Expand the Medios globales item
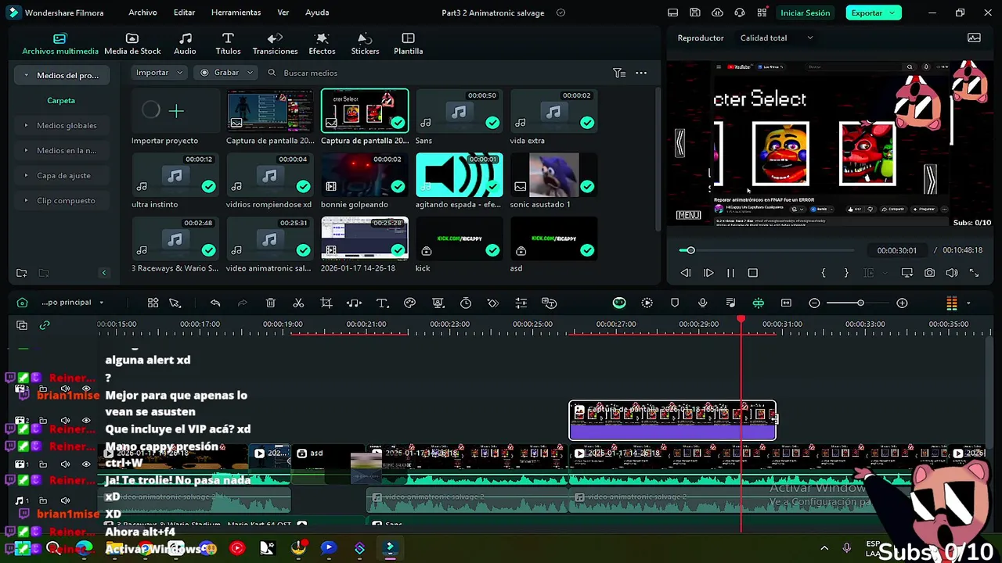This screenshot has width=1002, height=563. (61, 125)
